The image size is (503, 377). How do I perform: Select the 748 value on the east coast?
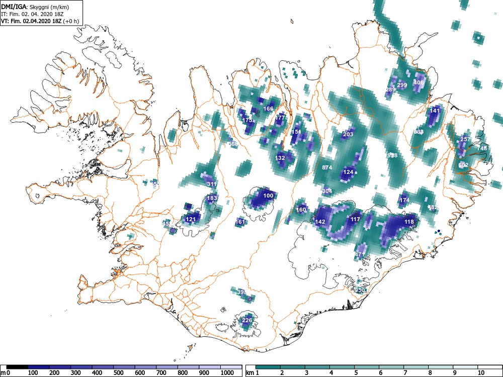coord(482,148)
